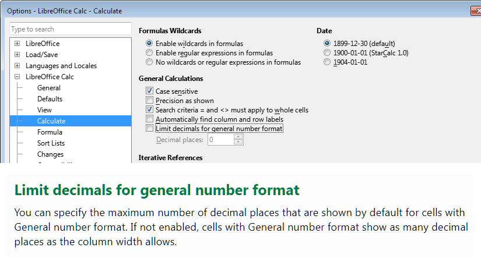The width and height of the screenshot is (481, 258).
Task: Expand Languages and Locales node
Action: coord(17,66)
